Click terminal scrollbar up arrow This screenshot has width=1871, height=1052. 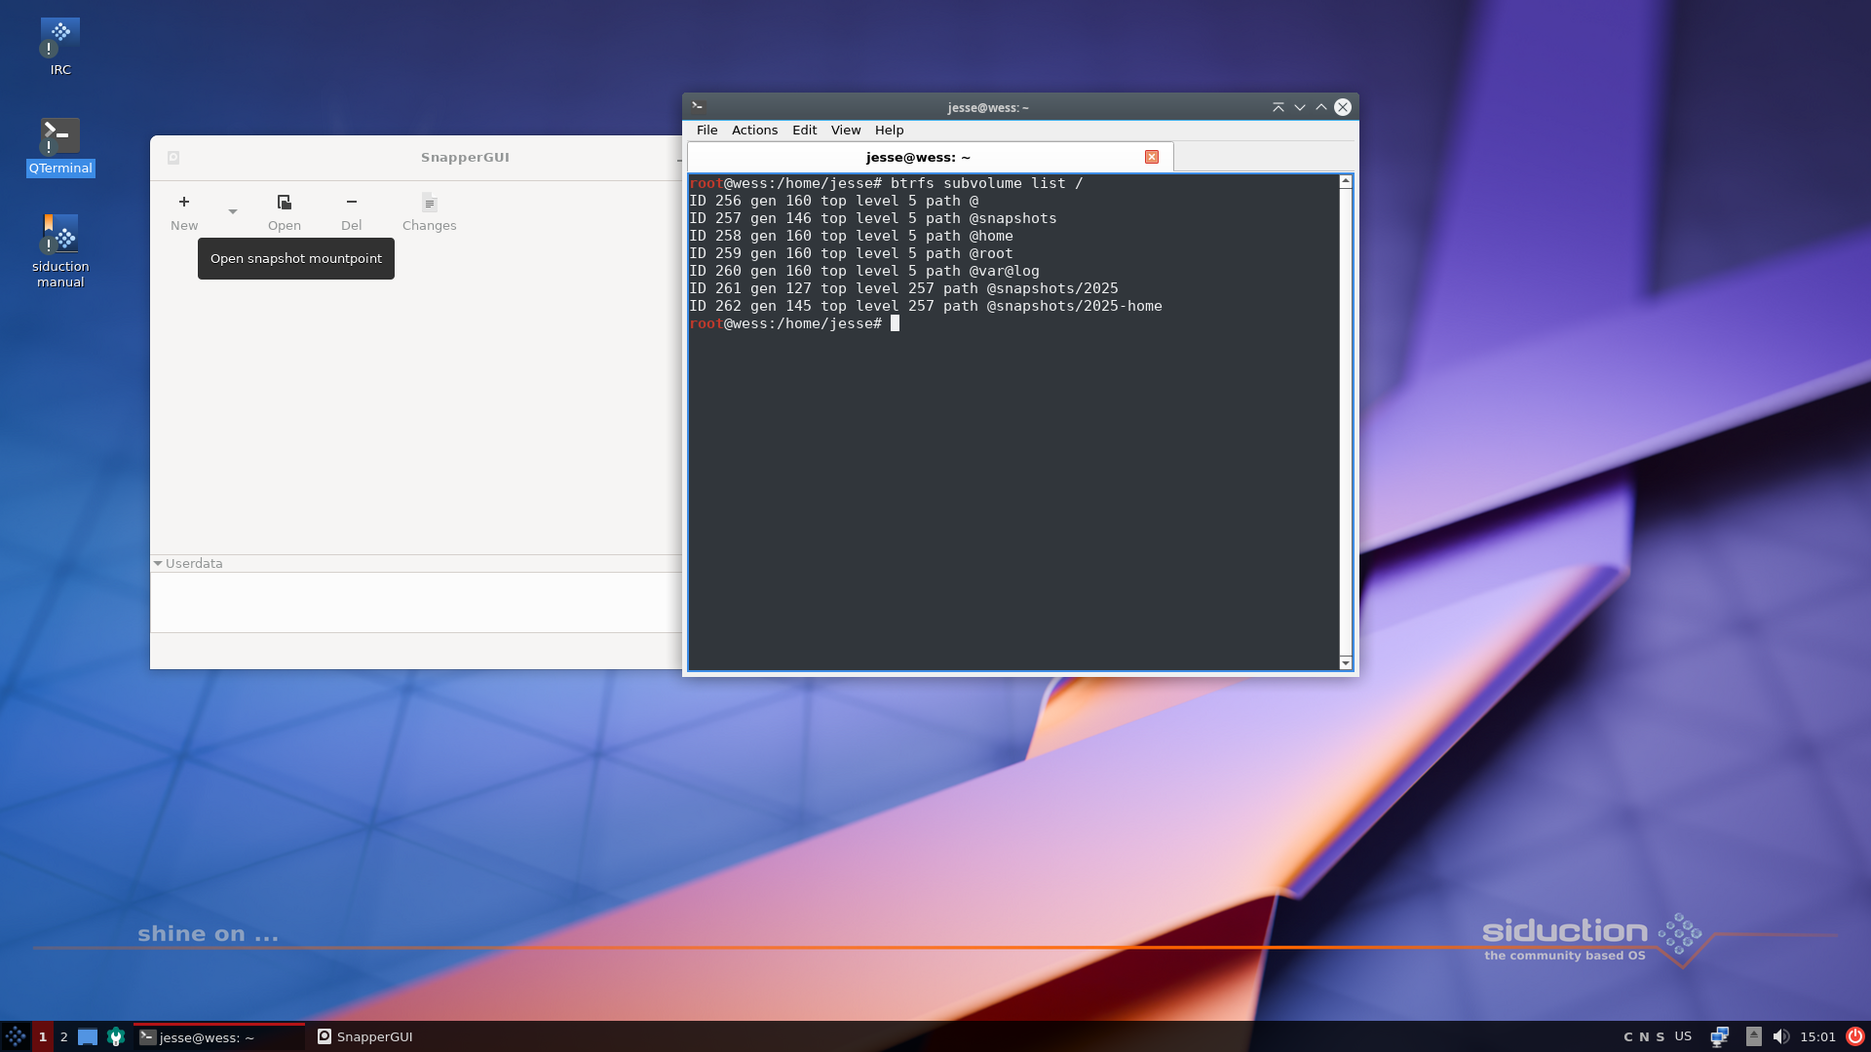(1346, 182)
